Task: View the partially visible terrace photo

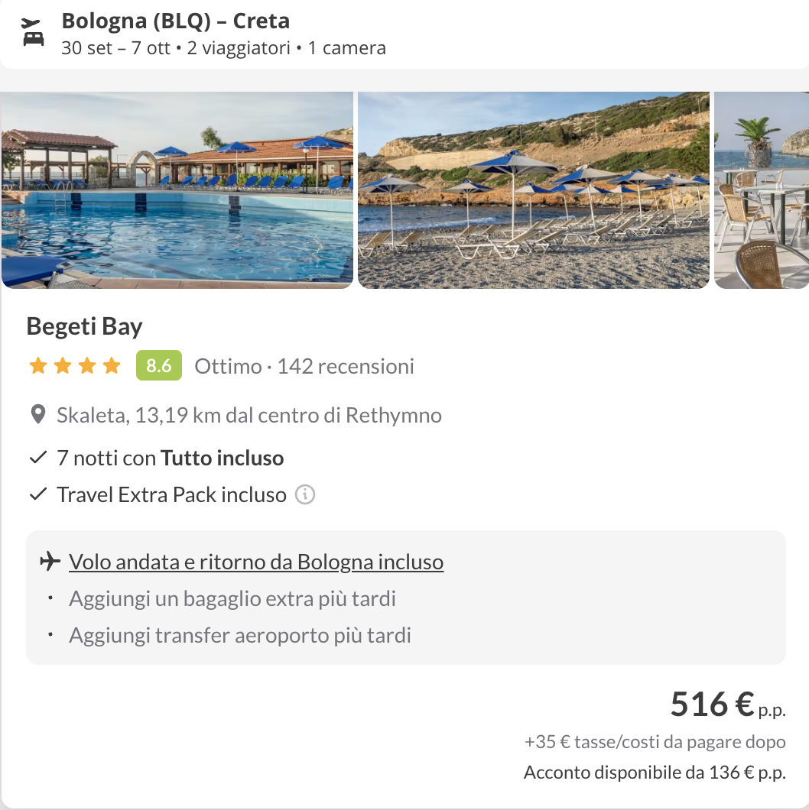Action: click(762, 190)
